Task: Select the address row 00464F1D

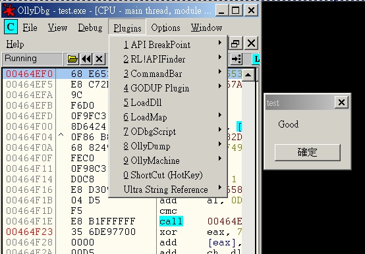Action: point(30,211)
